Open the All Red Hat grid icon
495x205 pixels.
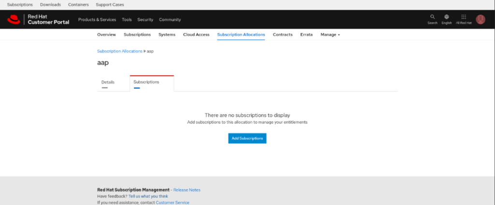click(x=464, y=19)
